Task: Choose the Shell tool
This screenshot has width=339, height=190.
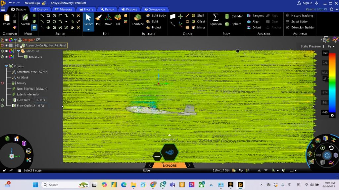Action: click(x=198, y=16)
